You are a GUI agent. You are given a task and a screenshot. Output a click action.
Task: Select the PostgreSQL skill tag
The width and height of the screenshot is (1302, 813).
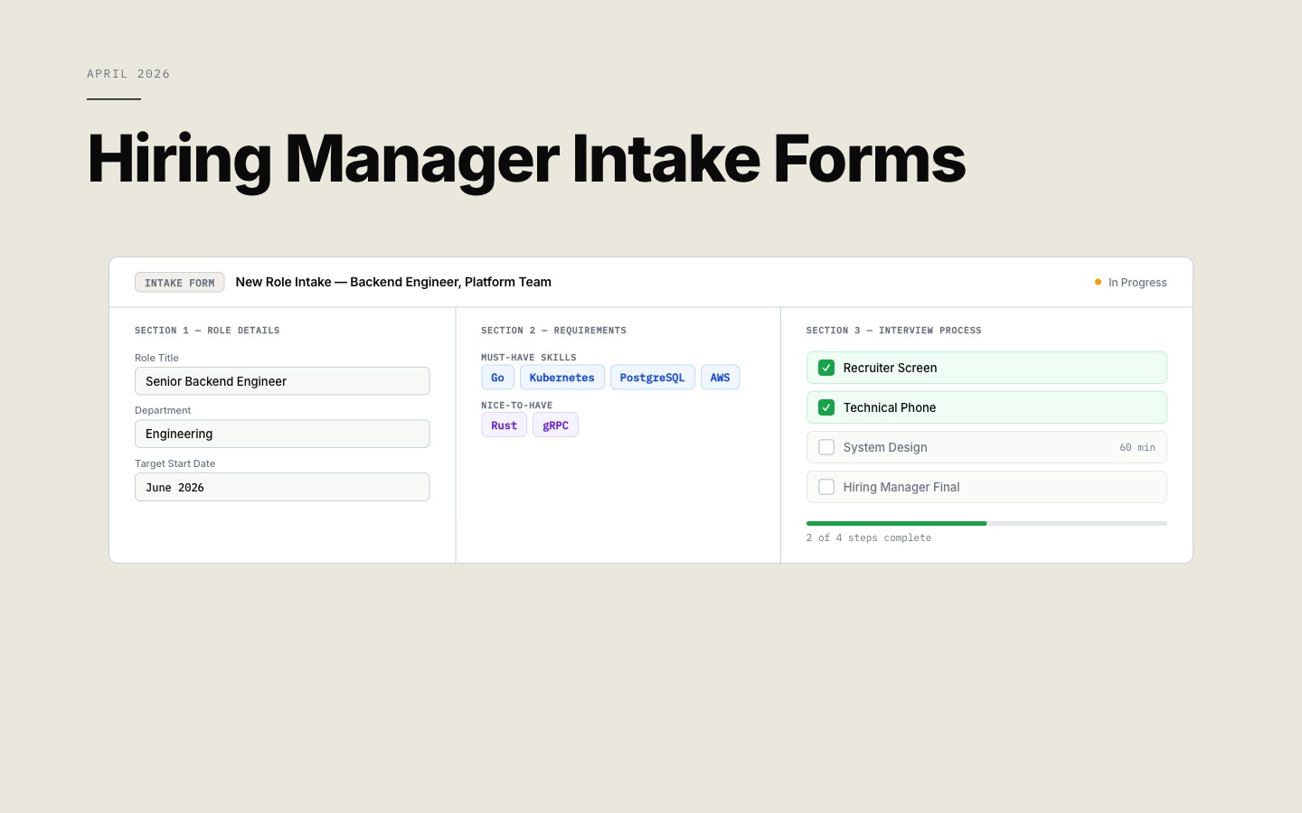[x=652, y=378]
